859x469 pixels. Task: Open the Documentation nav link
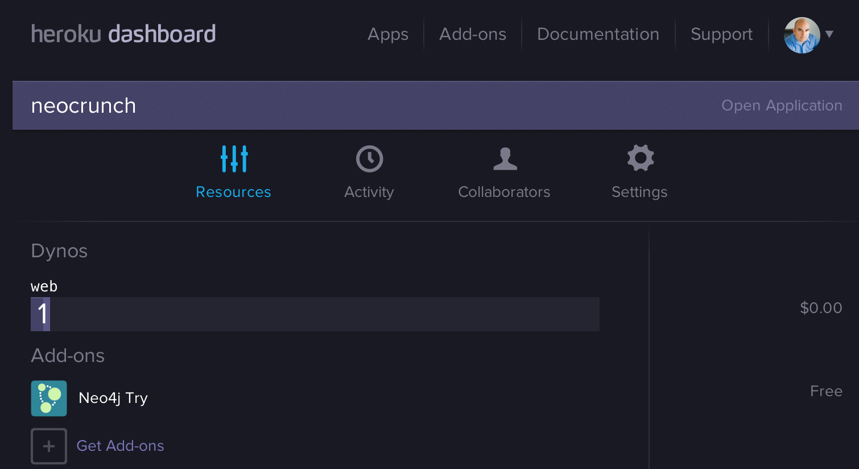598,34
